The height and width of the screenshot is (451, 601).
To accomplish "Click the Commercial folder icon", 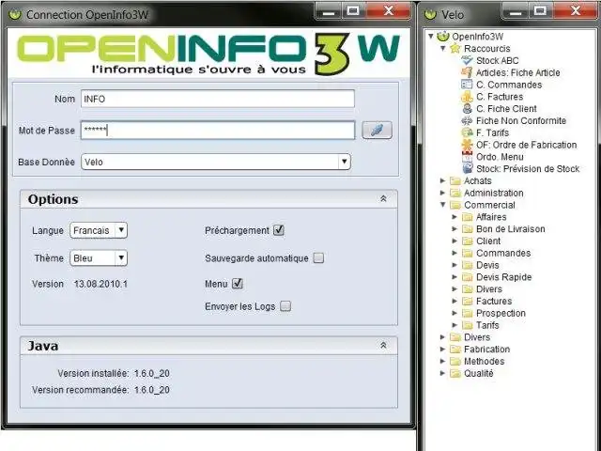I will (455, 205).
